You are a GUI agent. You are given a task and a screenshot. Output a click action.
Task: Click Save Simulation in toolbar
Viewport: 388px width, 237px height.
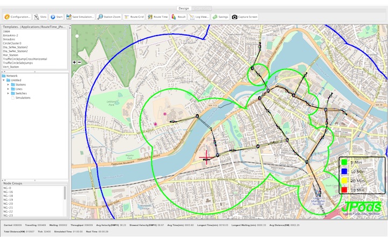point(80,17)
